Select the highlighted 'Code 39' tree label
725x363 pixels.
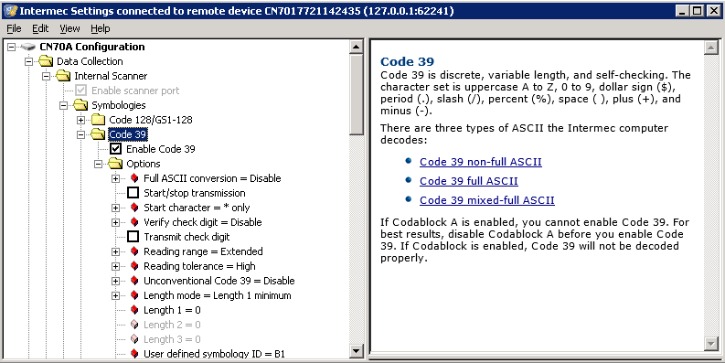128,134
